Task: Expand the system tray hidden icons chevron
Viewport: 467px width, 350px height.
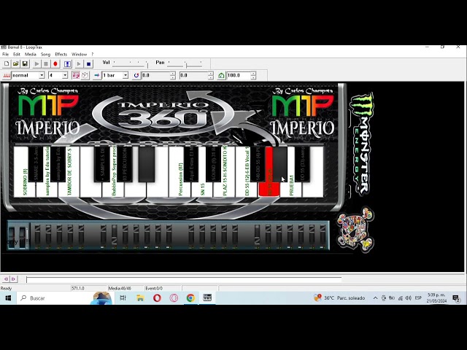Action: 375,298
